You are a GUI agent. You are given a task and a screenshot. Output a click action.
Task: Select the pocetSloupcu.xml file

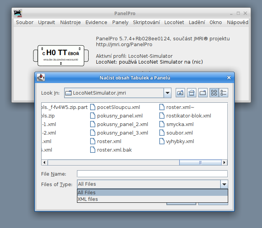coord(118,107)
